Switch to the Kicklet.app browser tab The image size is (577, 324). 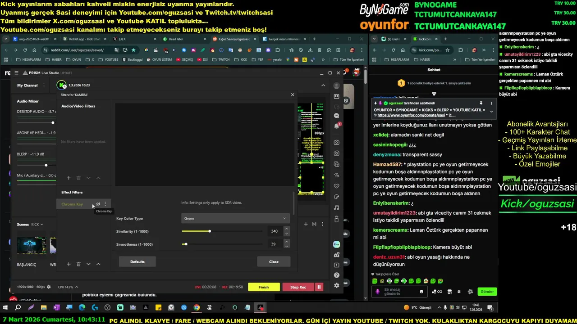pos(84,39)
